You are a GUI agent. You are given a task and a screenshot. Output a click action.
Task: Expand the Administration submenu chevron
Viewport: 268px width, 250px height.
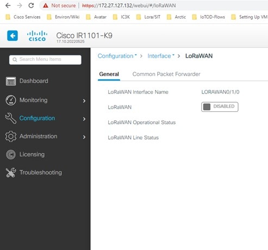click(84, 137)
